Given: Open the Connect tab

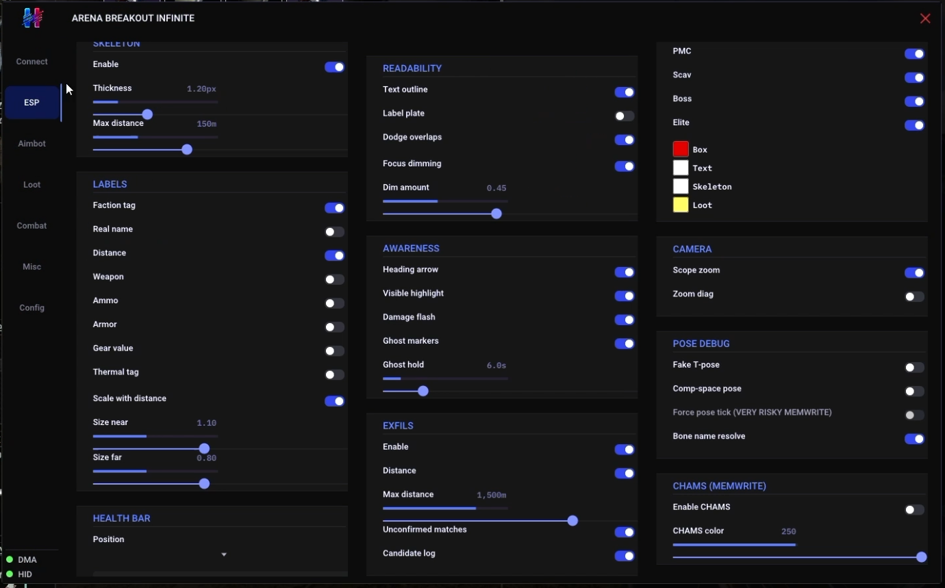Looking at the screenshot, I should click(x=32, y=62).
